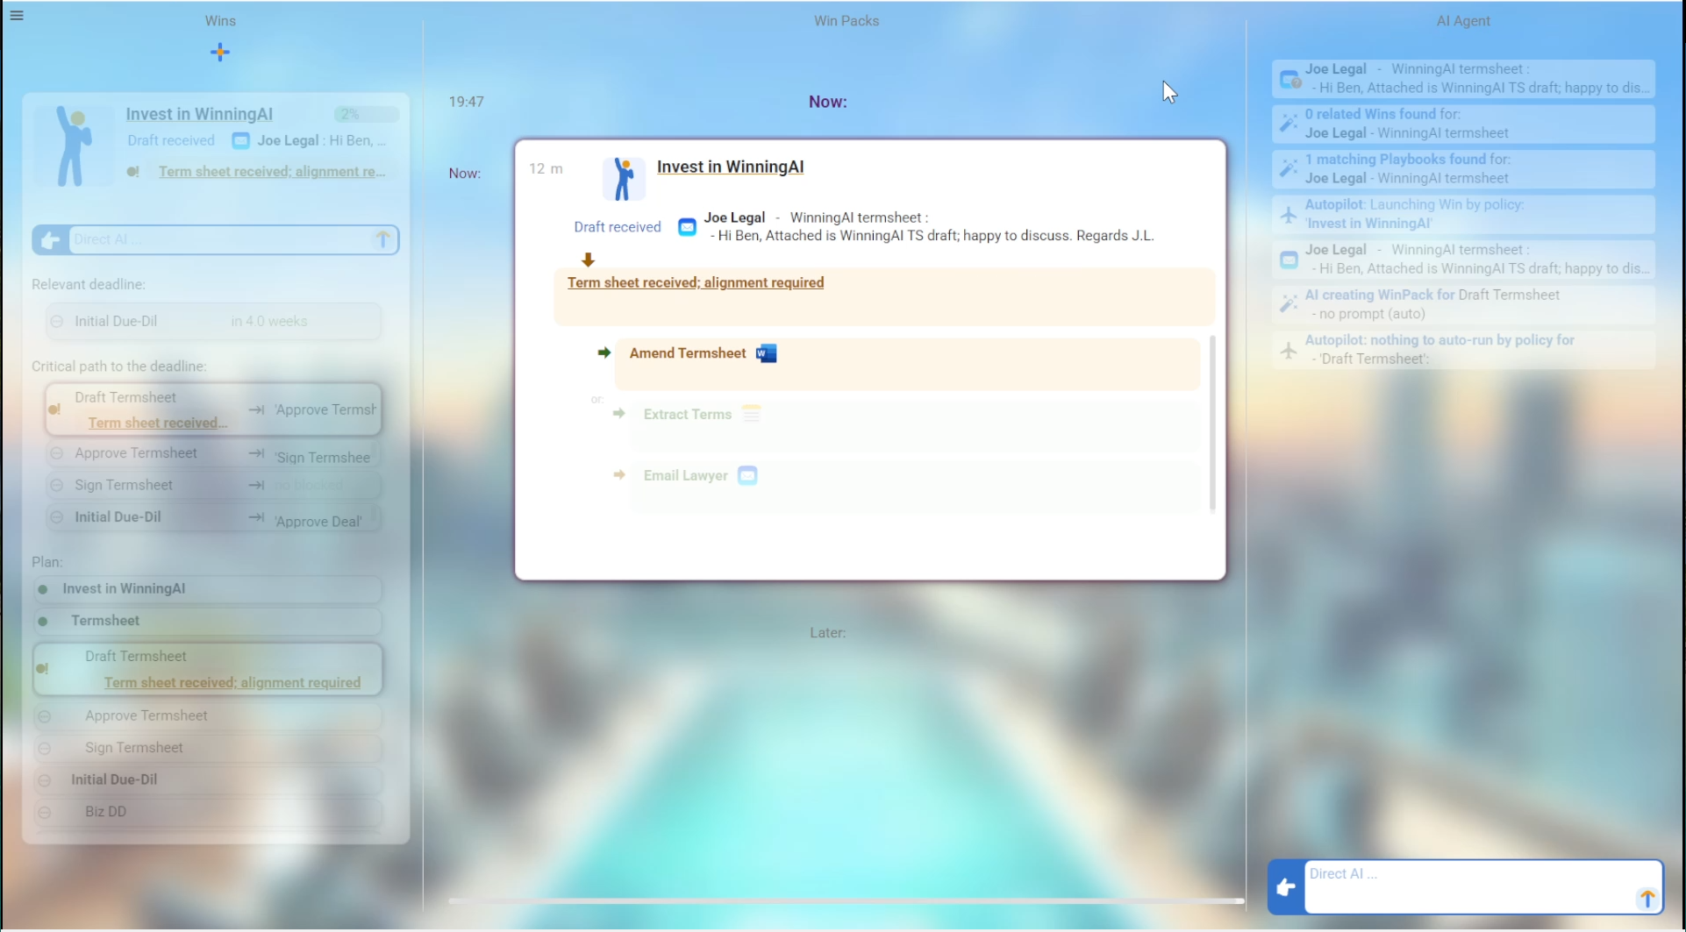Click the horizontal timeline scrollbar
The image size is (1686, 932).
click(x=846, y=900)
